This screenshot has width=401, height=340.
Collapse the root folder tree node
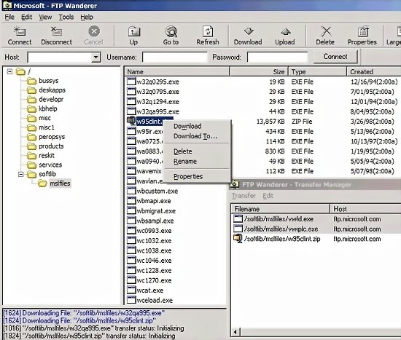click(x=9, y=71)
